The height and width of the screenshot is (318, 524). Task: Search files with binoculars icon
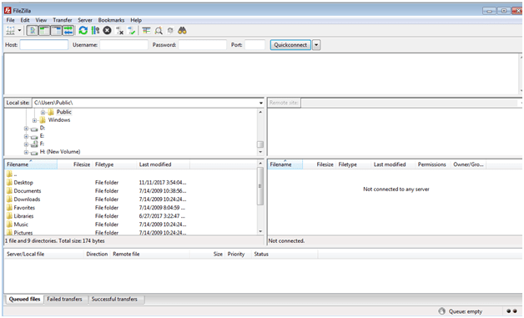(x=182, y=31)
